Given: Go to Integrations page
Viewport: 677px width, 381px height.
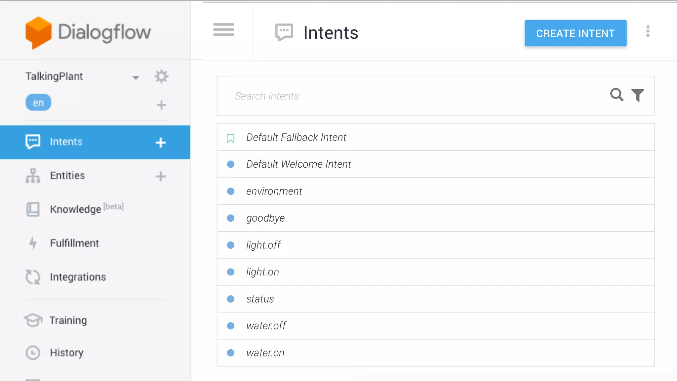Looking at the screenshot, I should [x=78, y=277].
